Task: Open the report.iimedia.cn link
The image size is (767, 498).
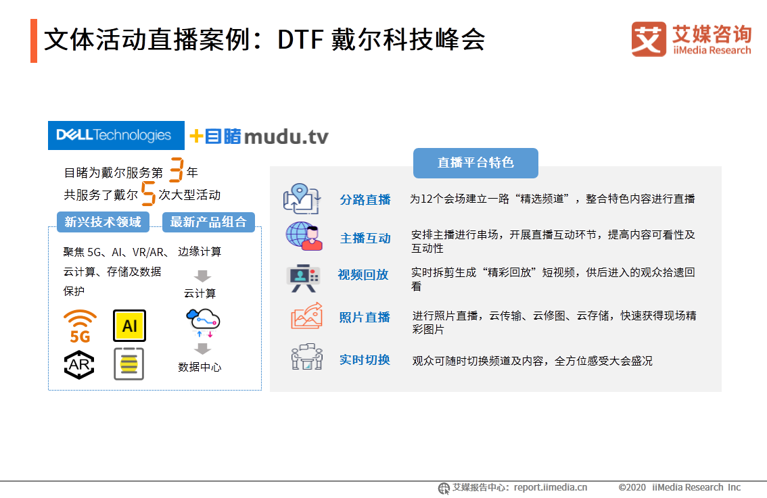Action: pyautogui.click(x=551, y=487)
